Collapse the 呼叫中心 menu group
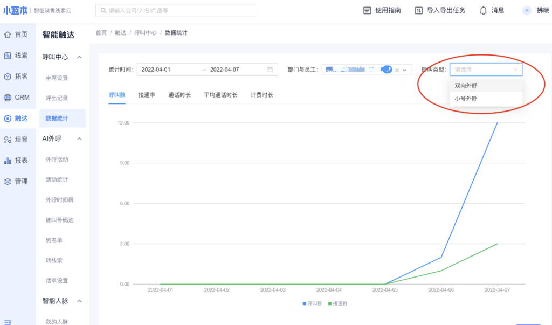552x325 pixels. point(79,57)
